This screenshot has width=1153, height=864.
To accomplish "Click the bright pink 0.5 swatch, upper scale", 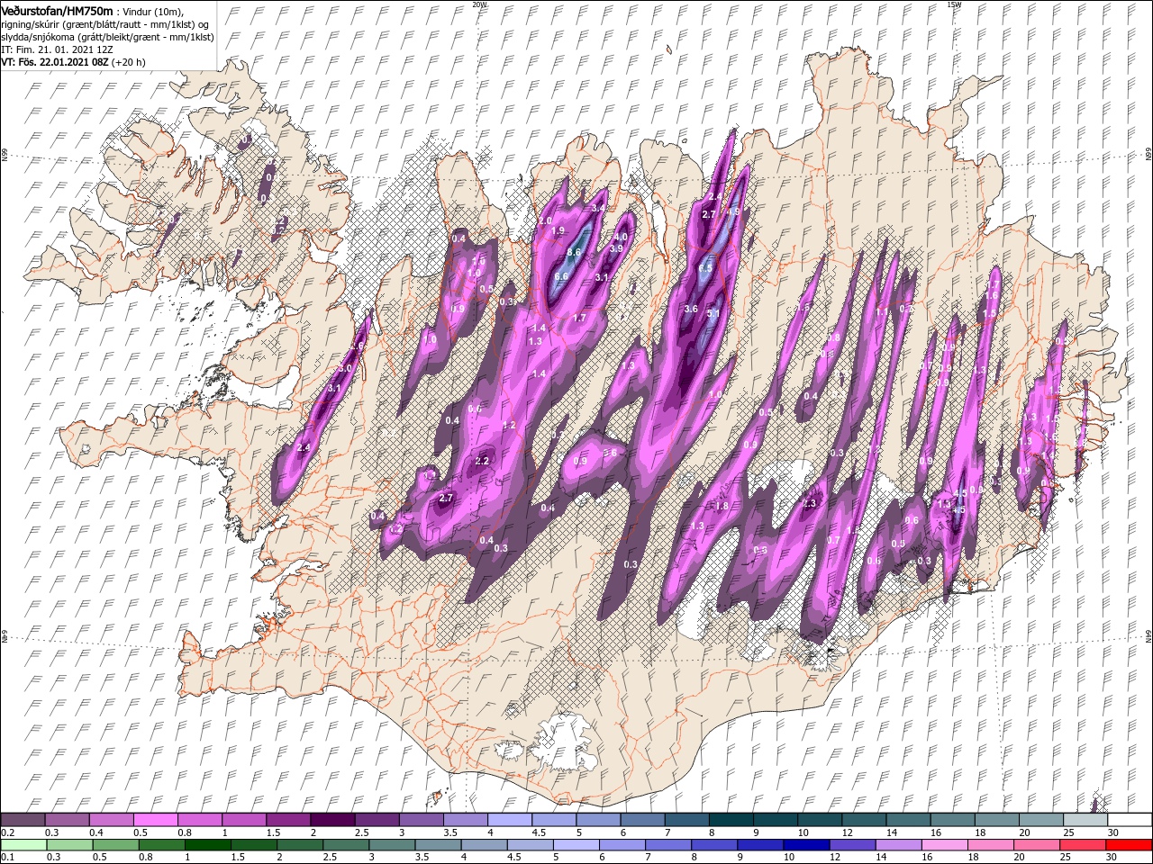I will pos(155,820).
